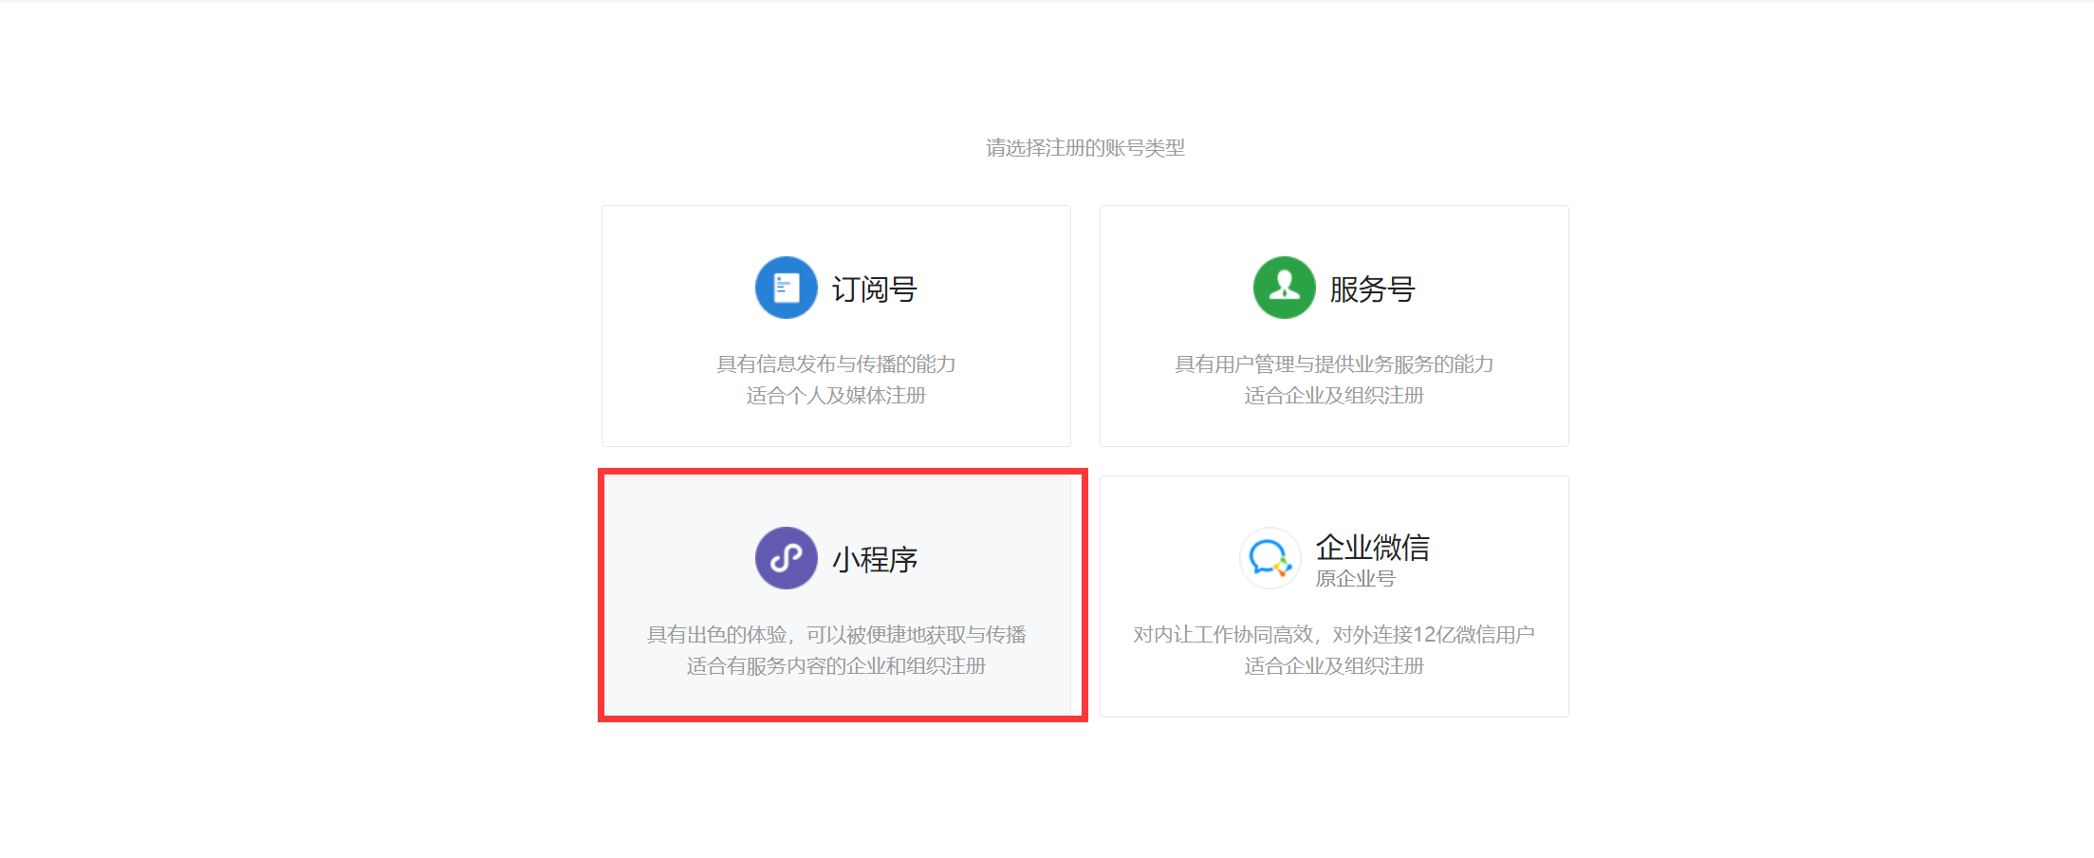Click the green 服务号 person icon
This screenshot has width=2094, height=858.
coord(1284,288)
